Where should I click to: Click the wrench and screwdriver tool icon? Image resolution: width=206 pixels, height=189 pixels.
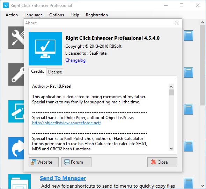click(16, 38)
